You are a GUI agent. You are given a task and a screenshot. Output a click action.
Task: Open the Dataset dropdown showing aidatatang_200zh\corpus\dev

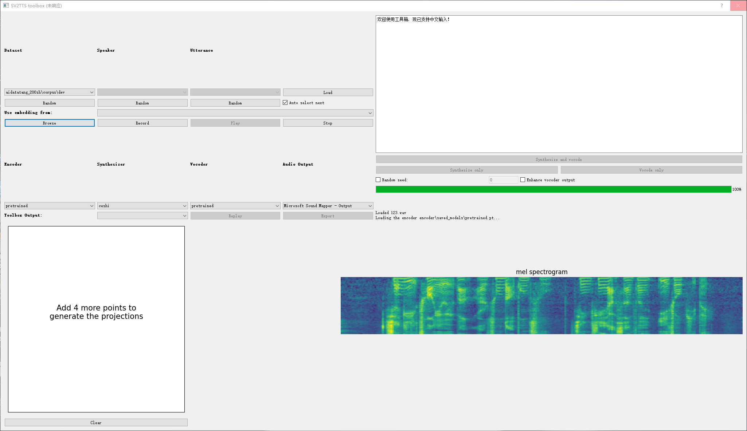click(49, 92)
